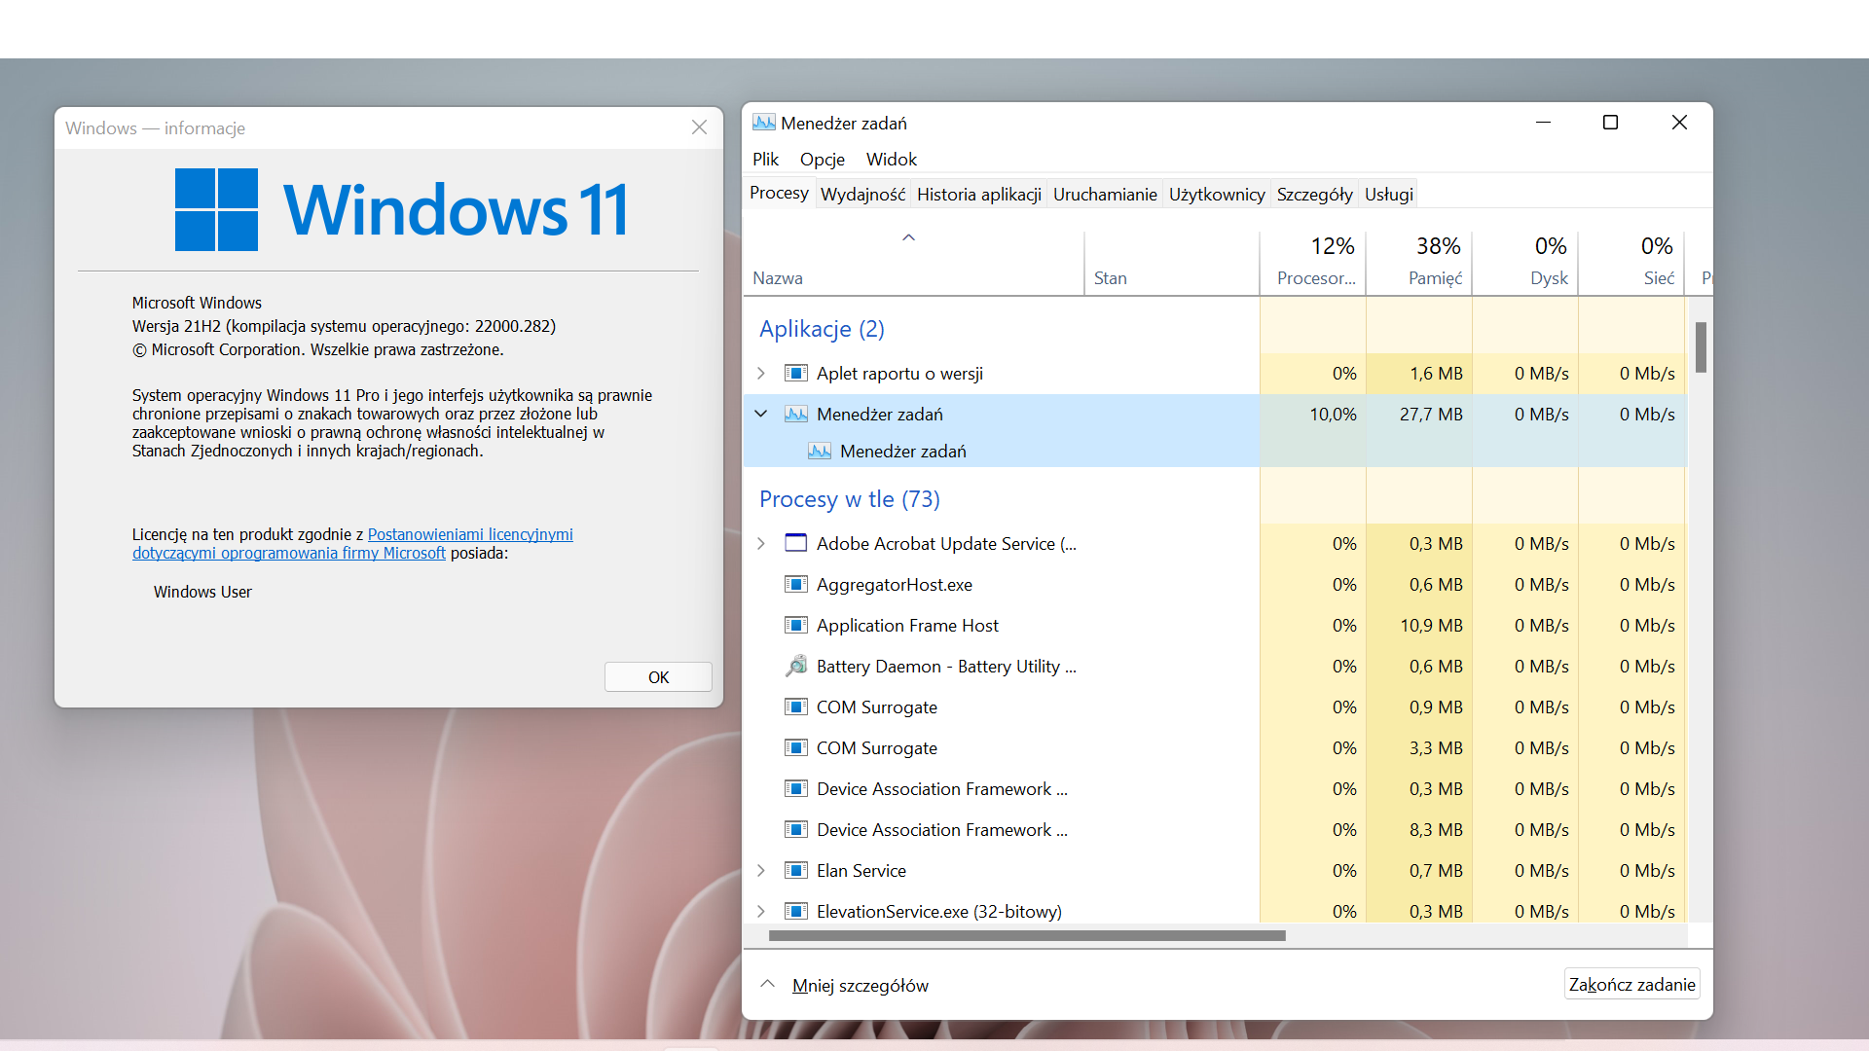Select the AggregatorHost.exe process row

(1215, 585)
